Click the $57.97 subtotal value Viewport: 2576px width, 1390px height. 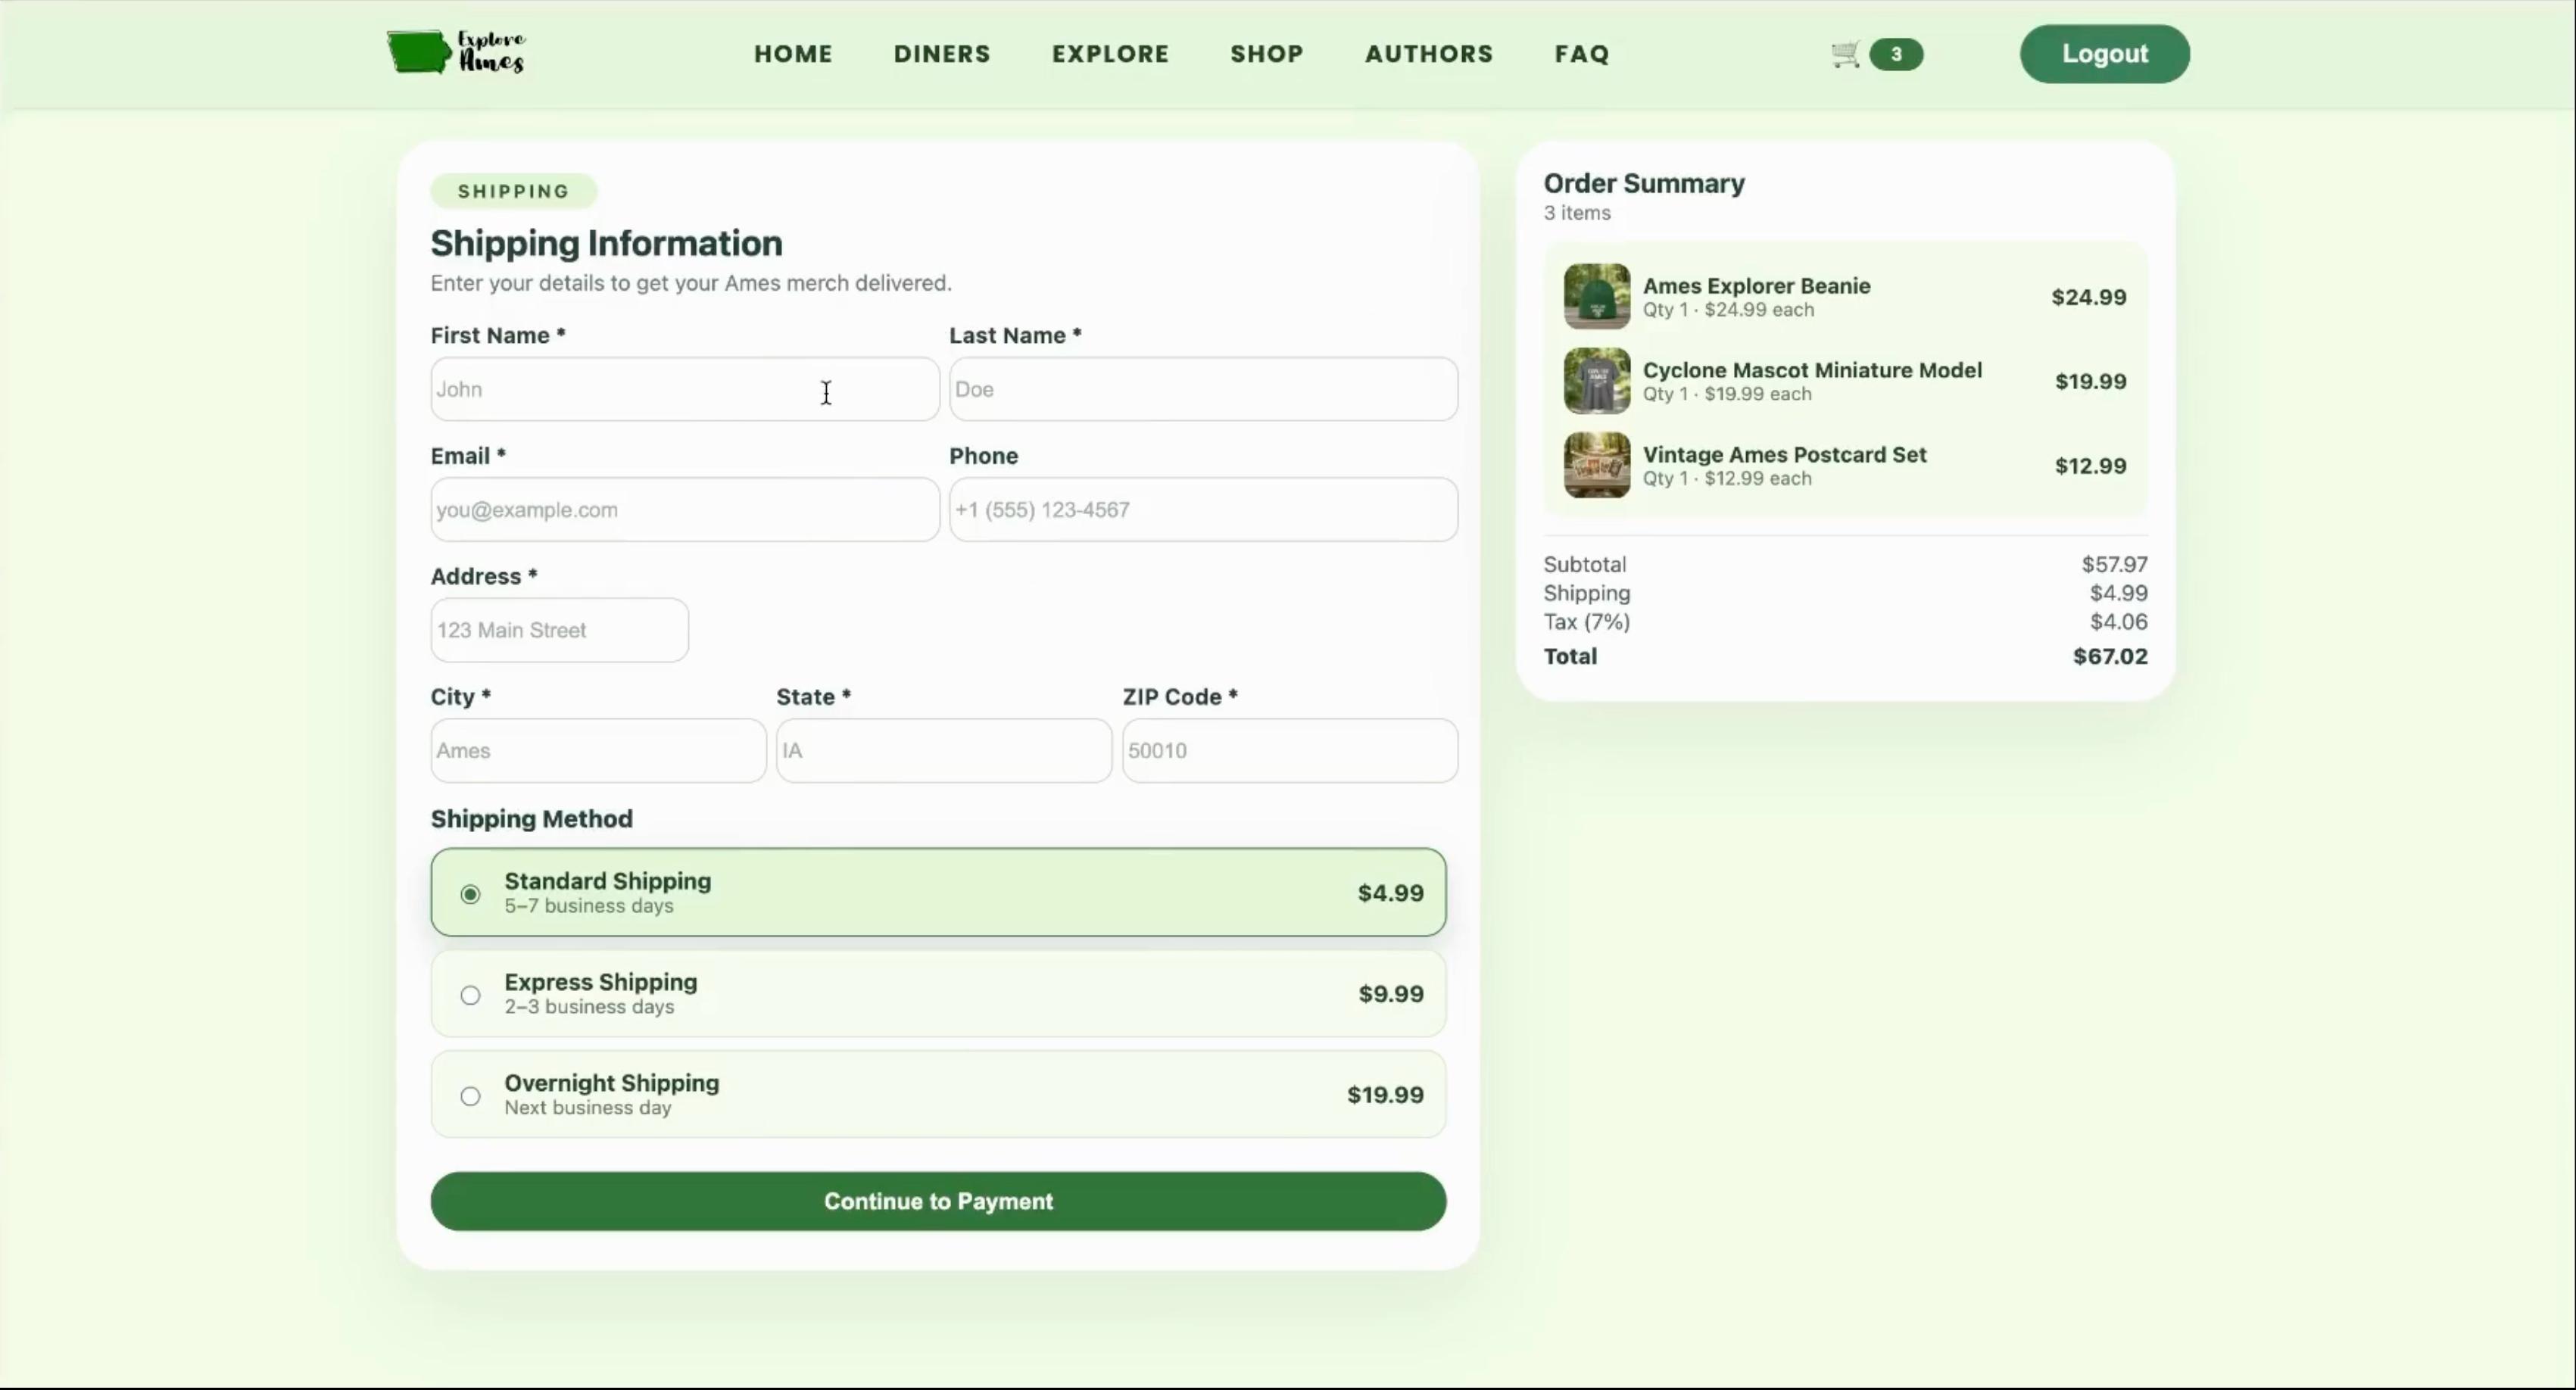pos(2114,564)
